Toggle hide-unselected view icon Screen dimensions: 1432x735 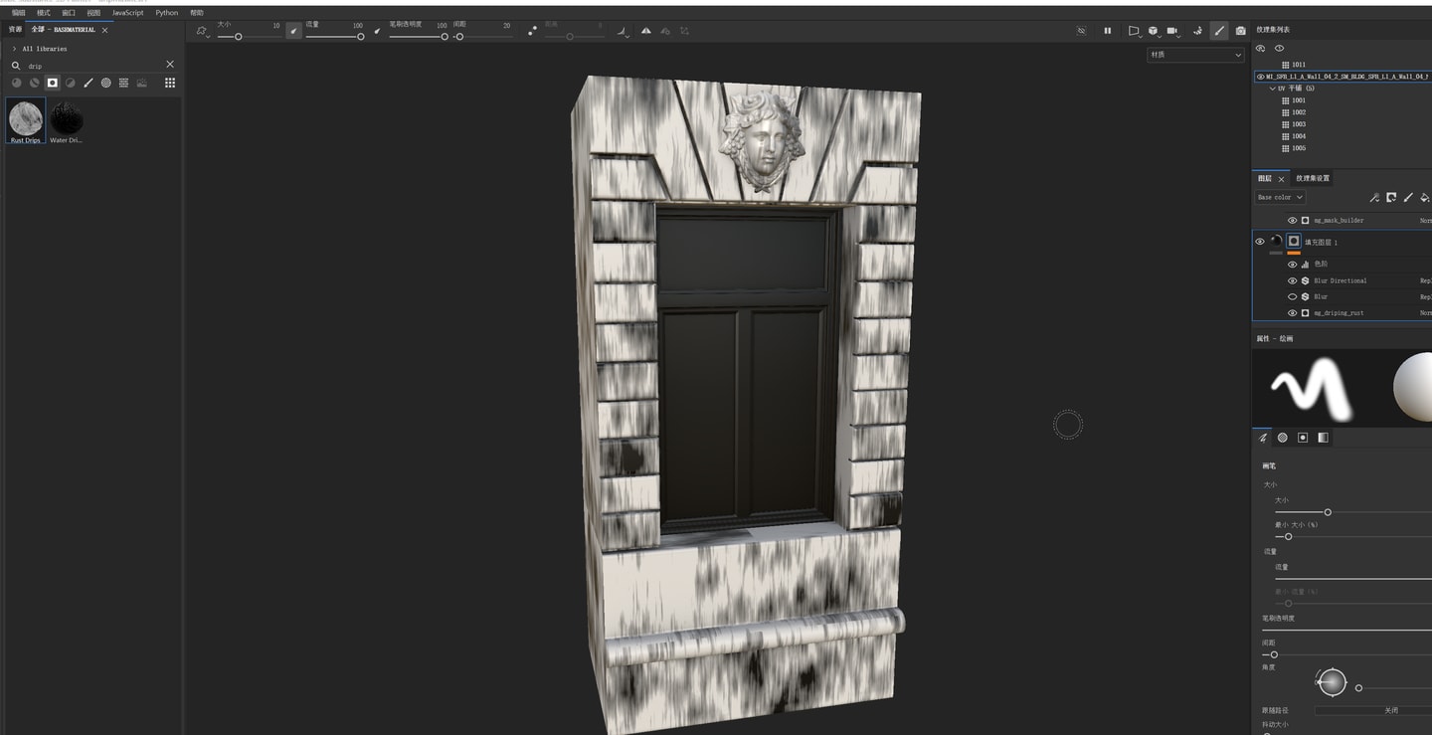1081,31
